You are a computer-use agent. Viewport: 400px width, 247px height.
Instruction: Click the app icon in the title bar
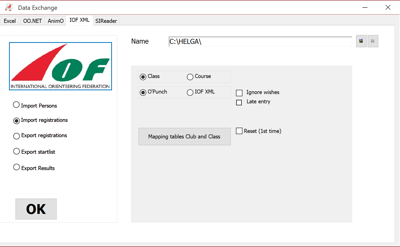tap(9, 8)
